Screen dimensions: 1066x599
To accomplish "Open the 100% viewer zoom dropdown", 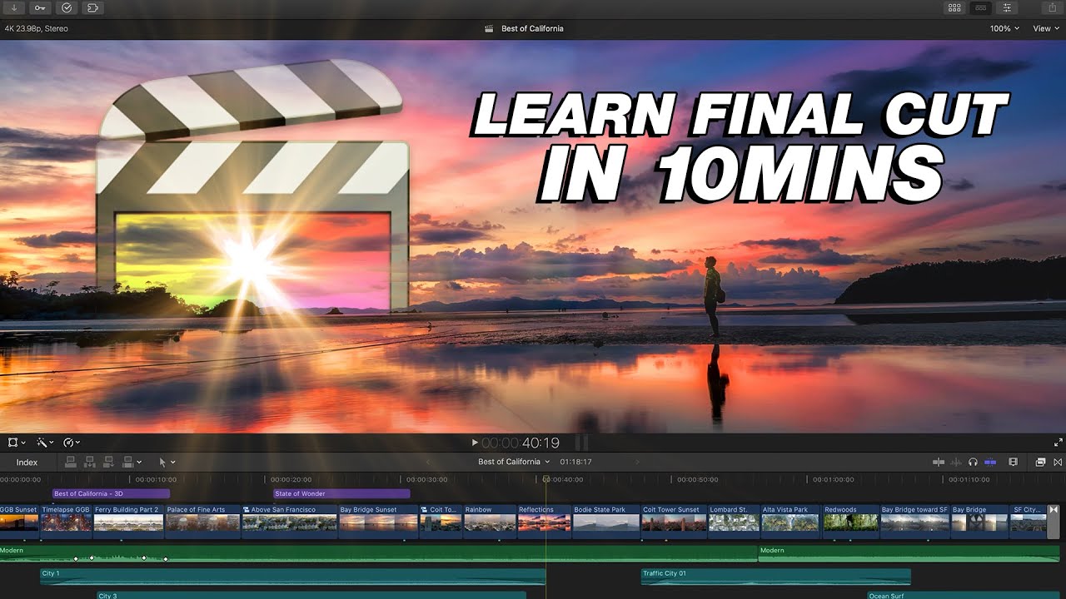I will pos(1004,28).
